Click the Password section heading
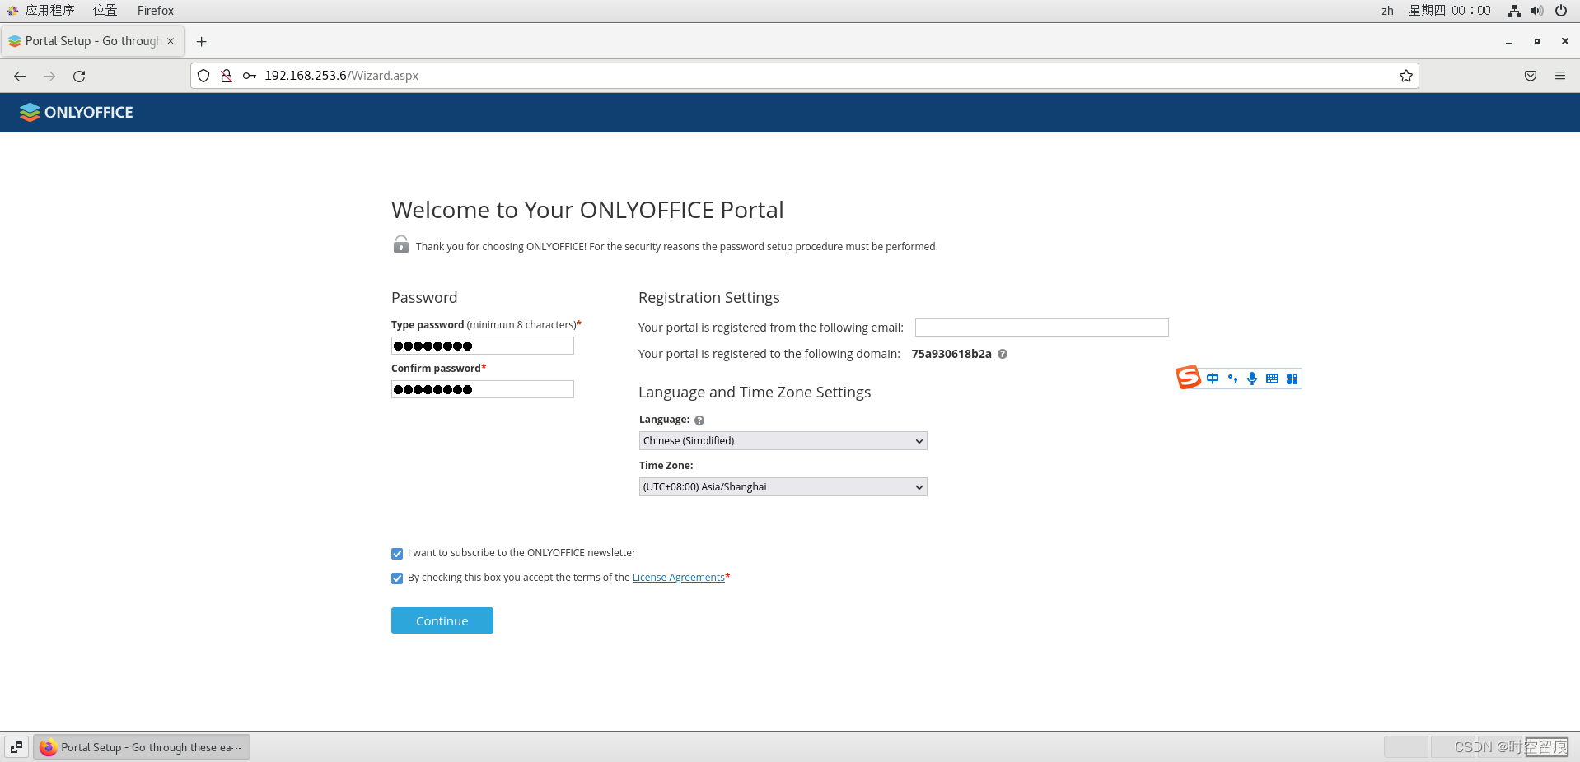The image size is (1580, 762). (x=424, y=298)
